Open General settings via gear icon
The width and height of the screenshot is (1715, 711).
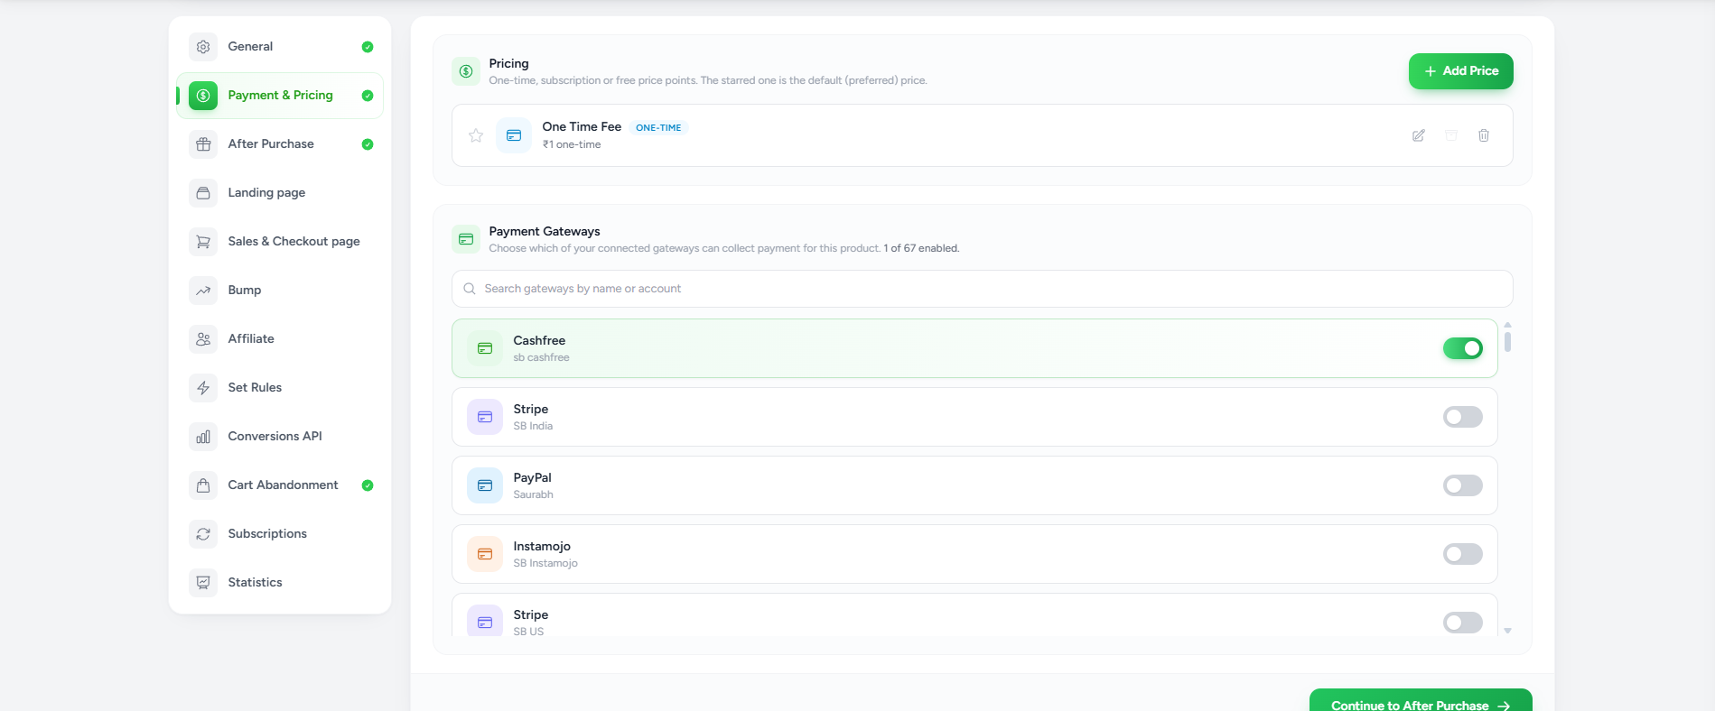coord(203,47)
